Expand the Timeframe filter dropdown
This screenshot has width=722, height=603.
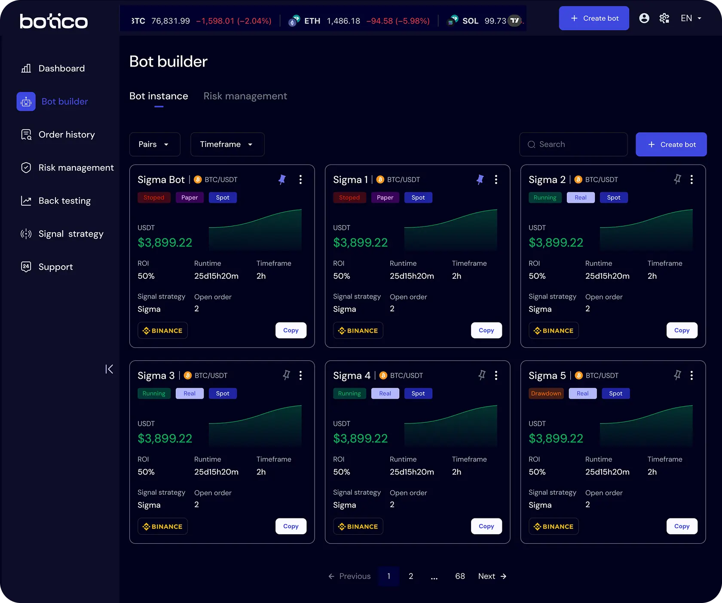pyautogui.click(x=227, y=144)
